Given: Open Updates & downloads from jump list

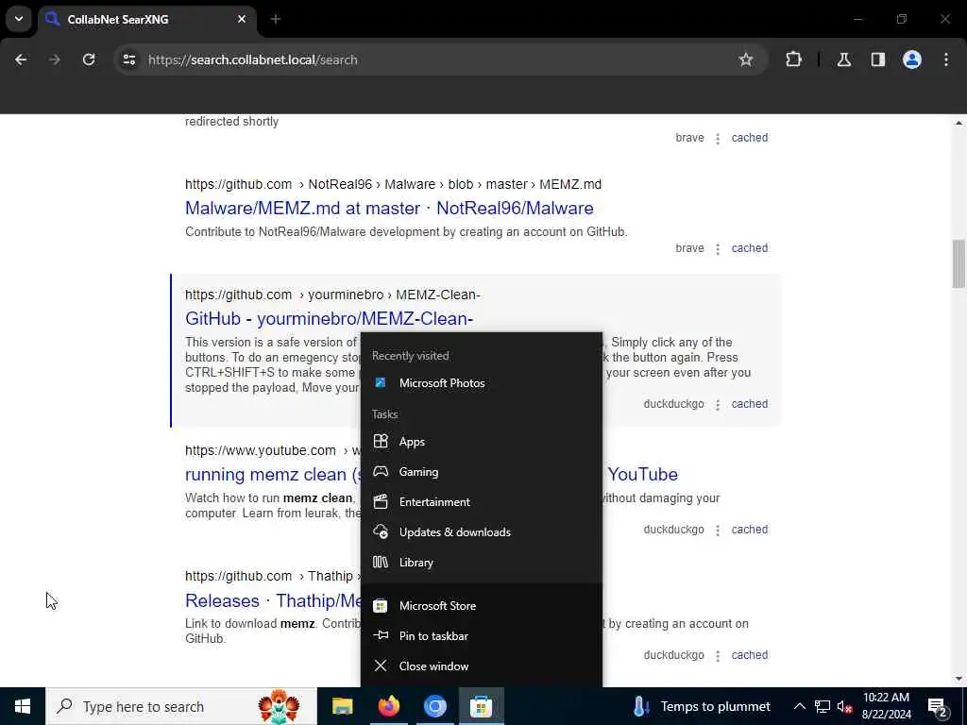Looking at the screenshot, I should tap(481, 532).
